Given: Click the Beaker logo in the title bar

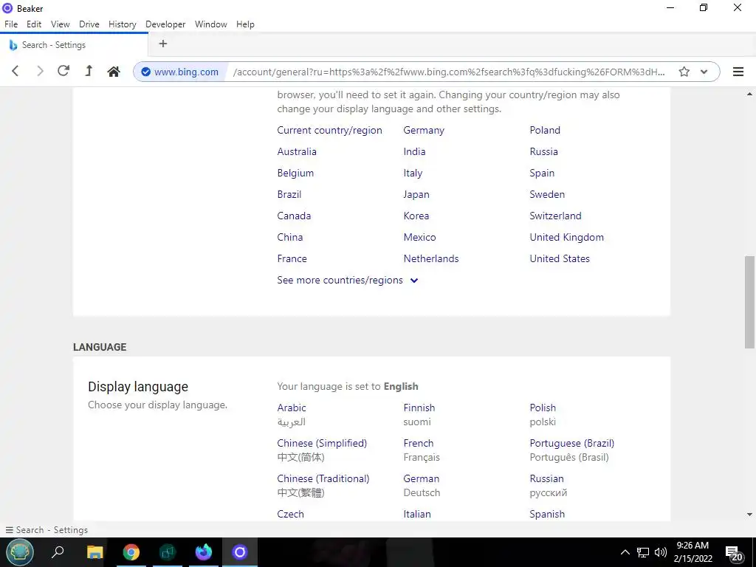Looking at the screenshot, I should pyautogui.click(x=7, y=8).
